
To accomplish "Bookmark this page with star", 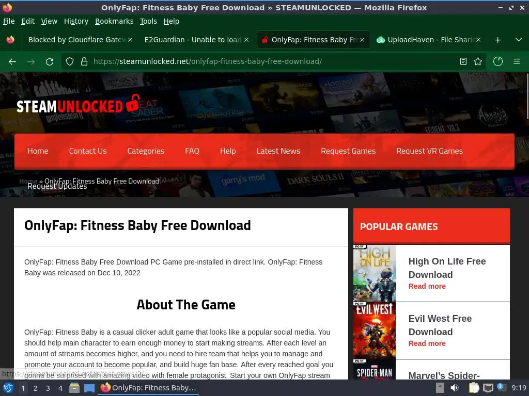I will point(478,61).
